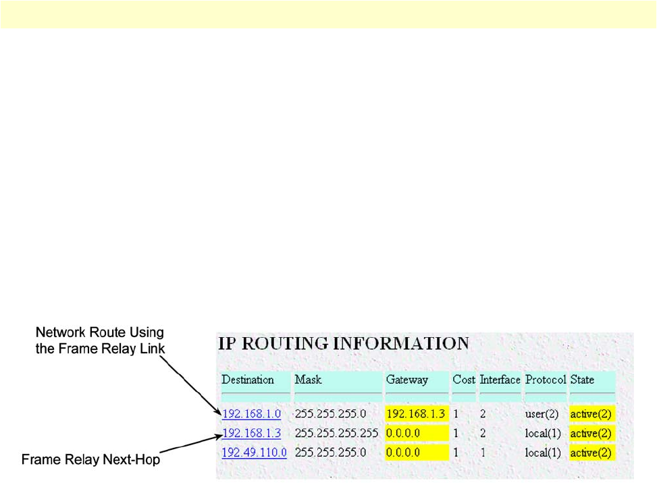Open the 192.168.1.0 destination link

click(x=251, y=413)
